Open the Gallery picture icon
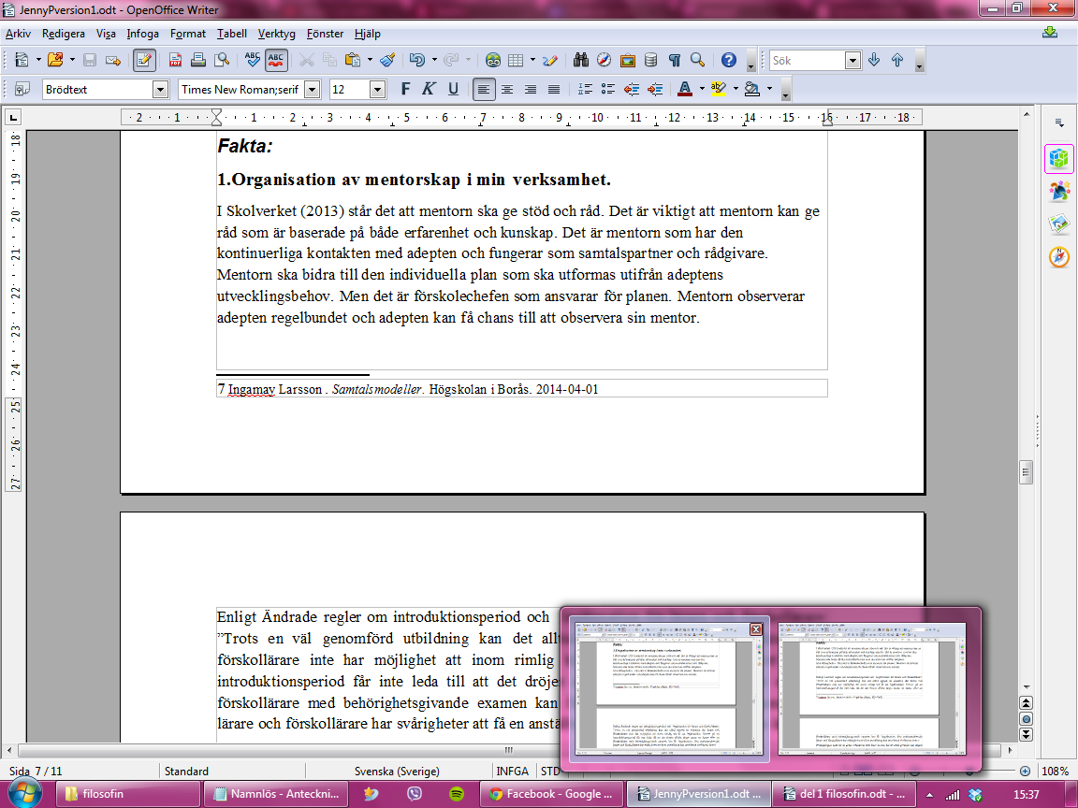The height and width of the screenshot is (808, 1078). (x=627, y=61)
